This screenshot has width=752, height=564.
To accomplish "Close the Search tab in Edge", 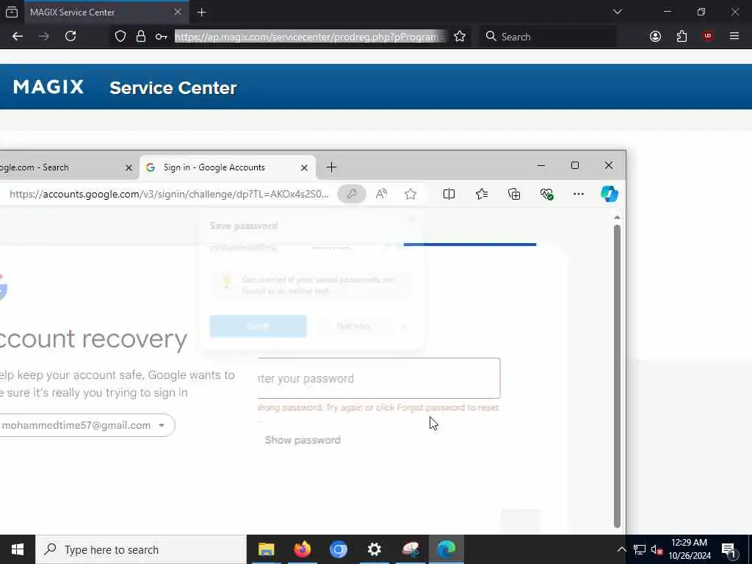I will coord(129,168).
